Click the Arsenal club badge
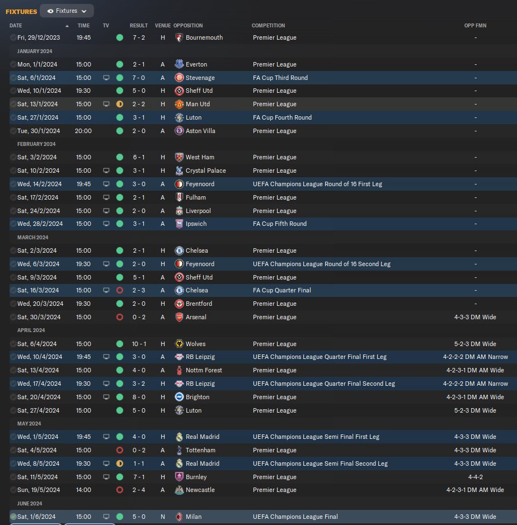Viewport: 517px width, 525px height. 179,317
